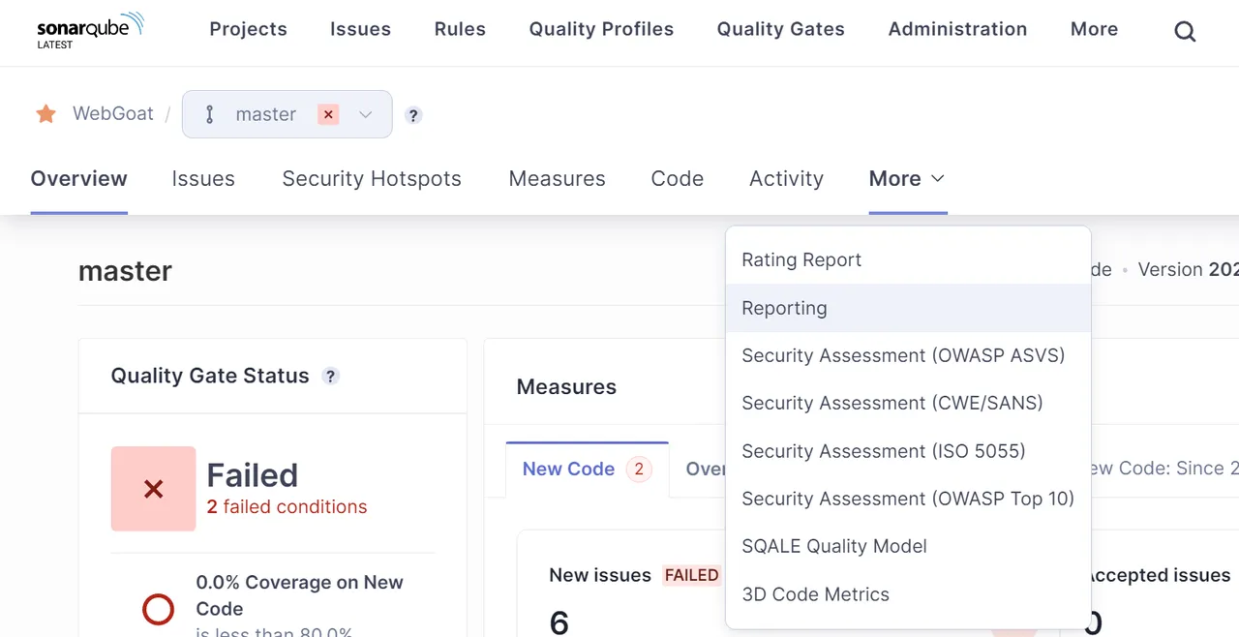
Task: Open the master branch dropdown
Action: pyautogui.click(x=287, y=114)
